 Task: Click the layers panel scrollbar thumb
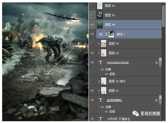(164, 16)
